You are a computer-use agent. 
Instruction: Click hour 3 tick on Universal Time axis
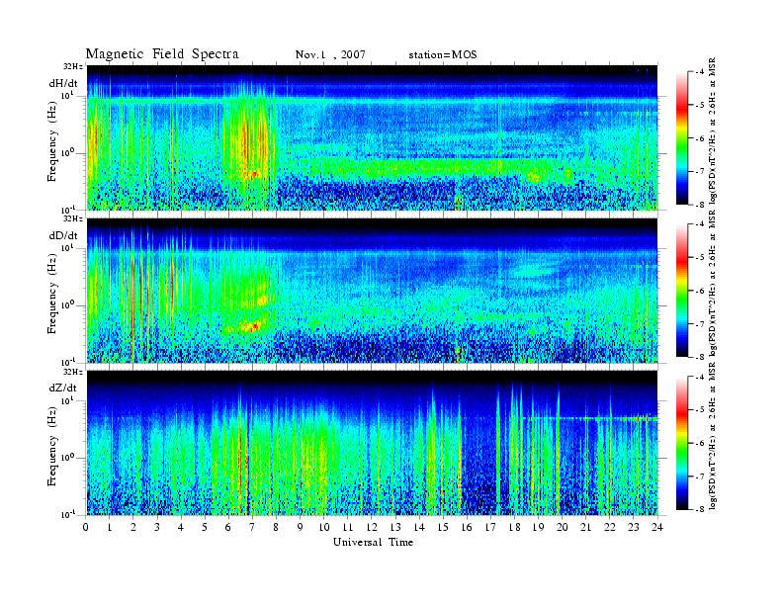[157, 528]
